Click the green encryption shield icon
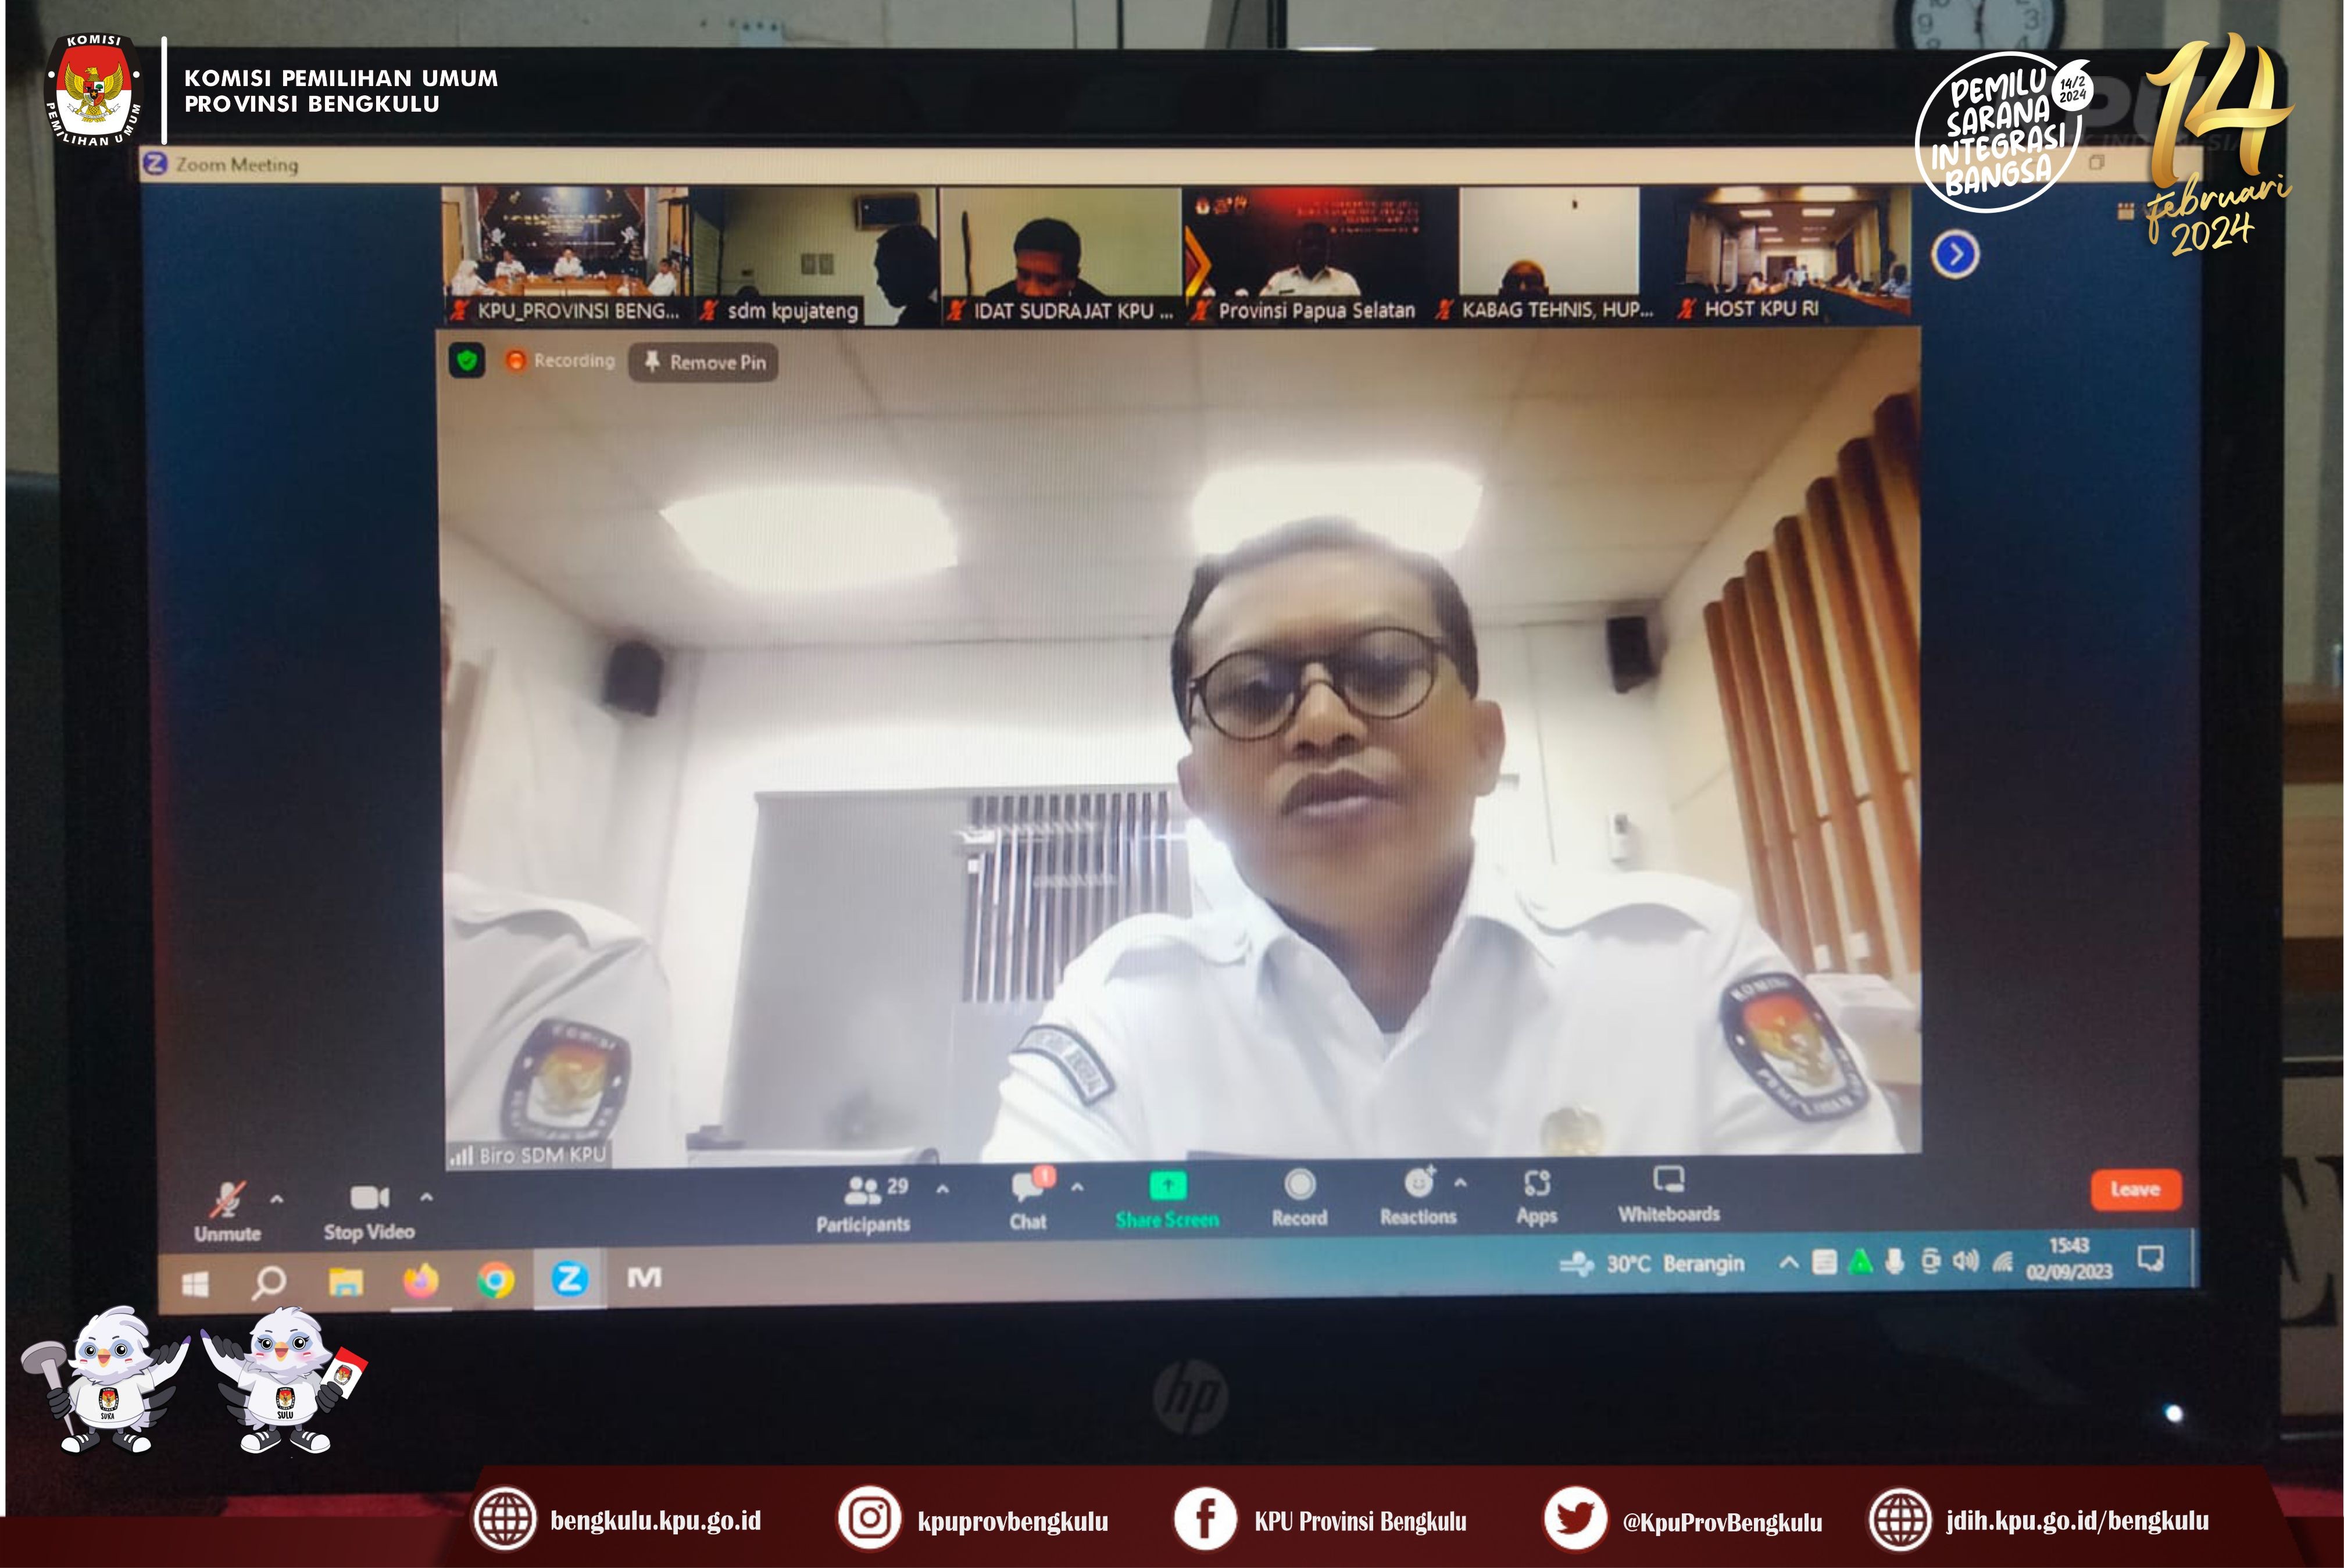 coord(467,361)
